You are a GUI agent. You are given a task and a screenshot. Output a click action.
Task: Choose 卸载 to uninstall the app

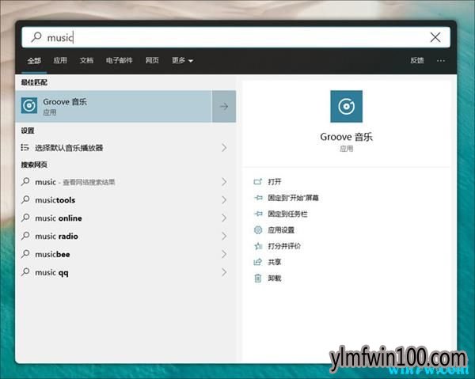(x=275, y=279)
